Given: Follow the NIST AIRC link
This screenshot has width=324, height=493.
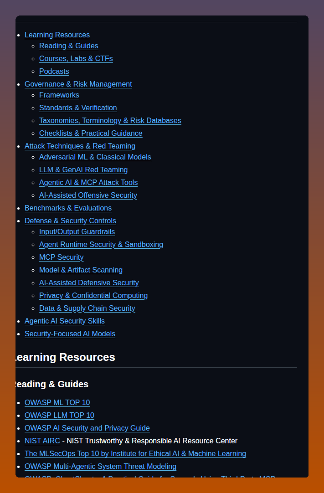Looking at the screenshot, I should click(x=42, y=441).
